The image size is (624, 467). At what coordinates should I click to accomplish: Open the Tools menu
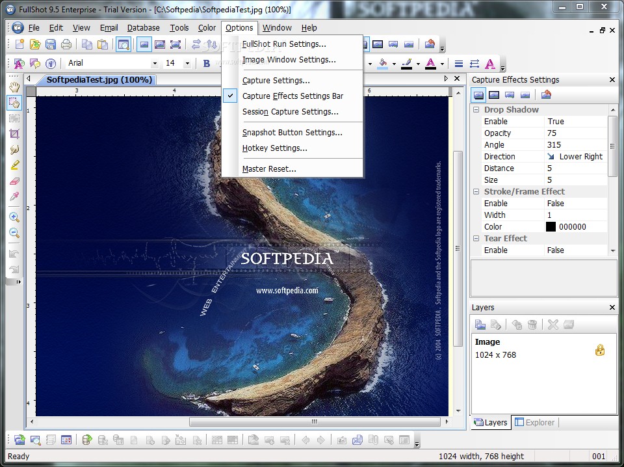click(179, 28)
